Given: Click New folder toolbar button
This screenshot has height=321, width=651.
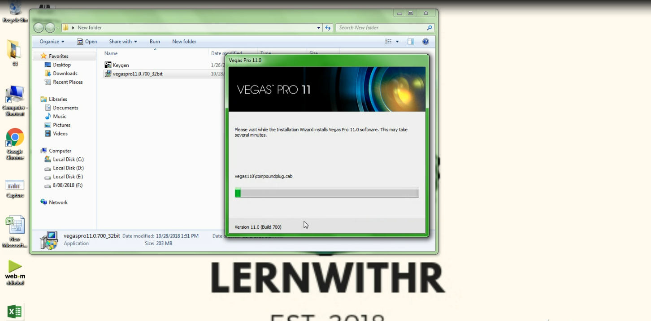Looking at the screenshot, I should click(184, 42).
